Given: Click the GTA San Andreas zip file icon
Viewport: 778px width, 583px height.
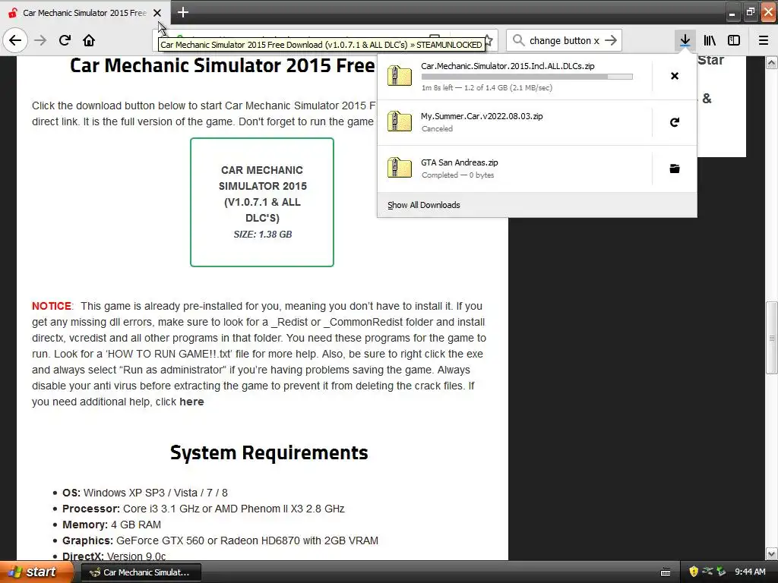Looking at the screenshot, I should tap(400, 168).
